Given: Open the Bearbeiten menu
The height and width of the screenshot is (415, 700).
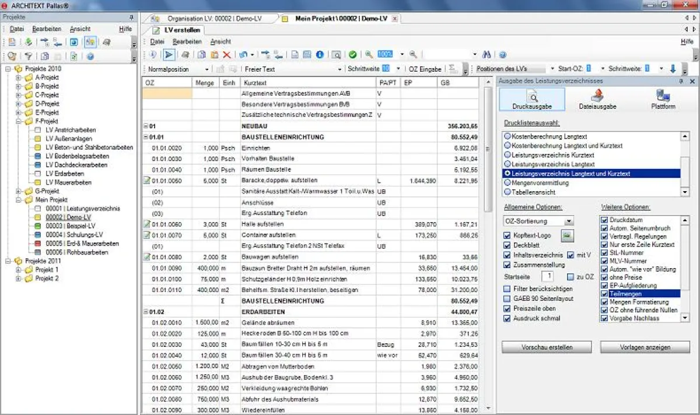Looking at the screenshot, I should pos(186,42).
